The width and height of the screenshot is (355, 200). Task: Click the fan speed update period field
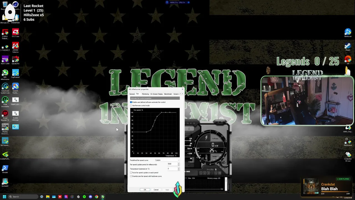(x=172, y=164)
